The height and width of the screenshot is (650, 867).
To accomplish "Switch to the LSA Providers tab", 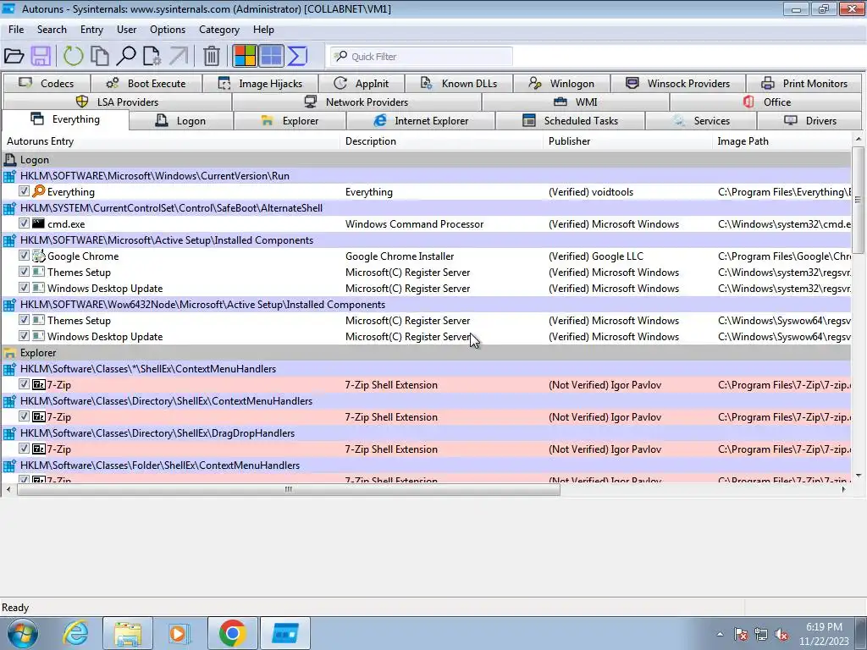I will point(117,102).
